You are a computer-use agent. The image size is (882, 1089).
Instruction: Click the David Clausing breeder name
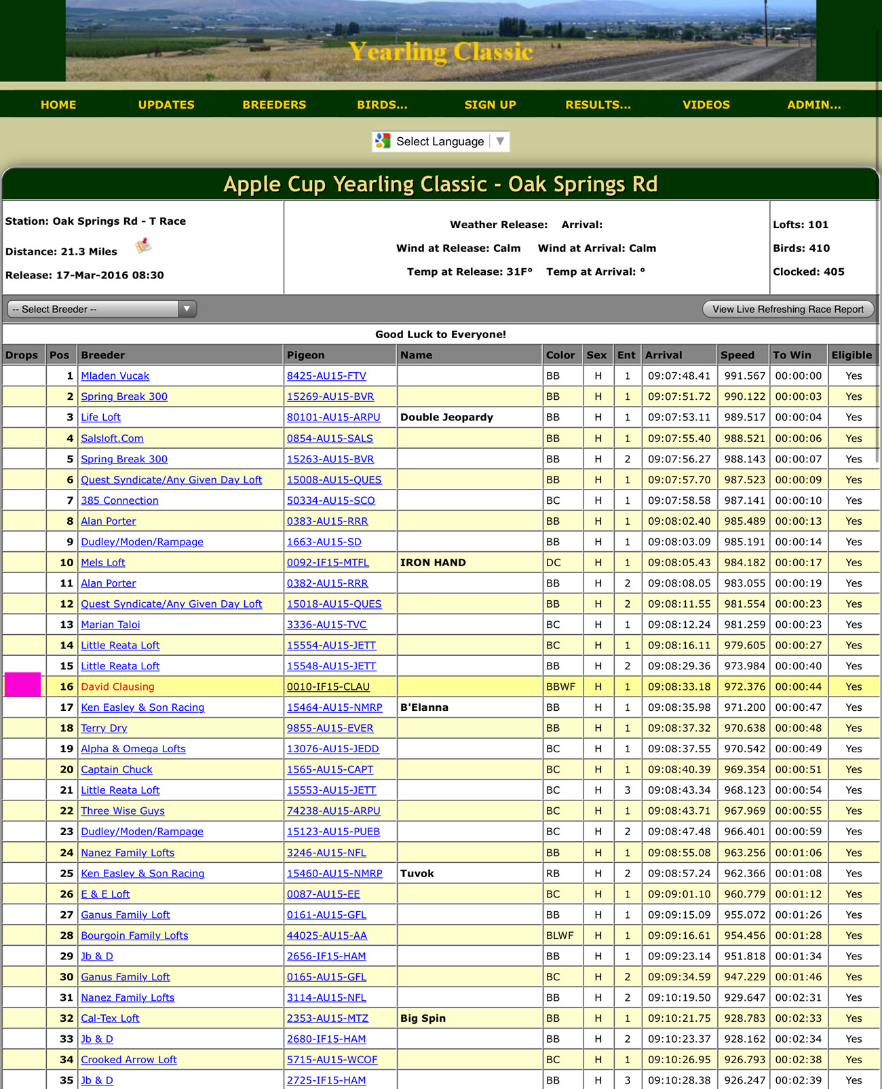[x=117, y=687]
